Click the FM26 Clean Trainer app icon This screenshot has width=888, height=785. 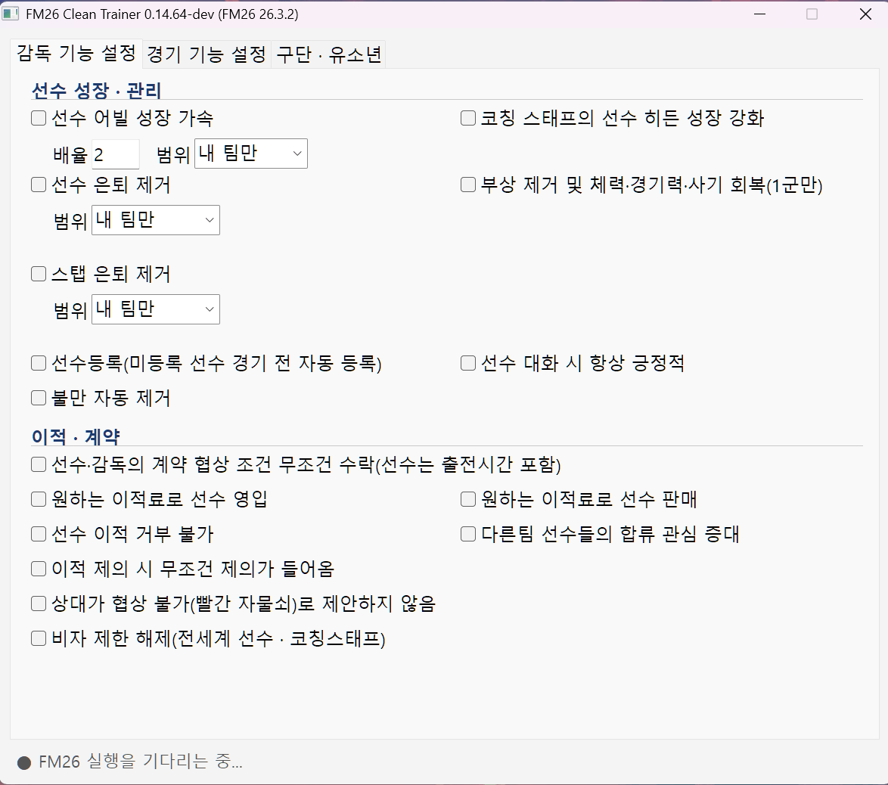tap(10, 14)
